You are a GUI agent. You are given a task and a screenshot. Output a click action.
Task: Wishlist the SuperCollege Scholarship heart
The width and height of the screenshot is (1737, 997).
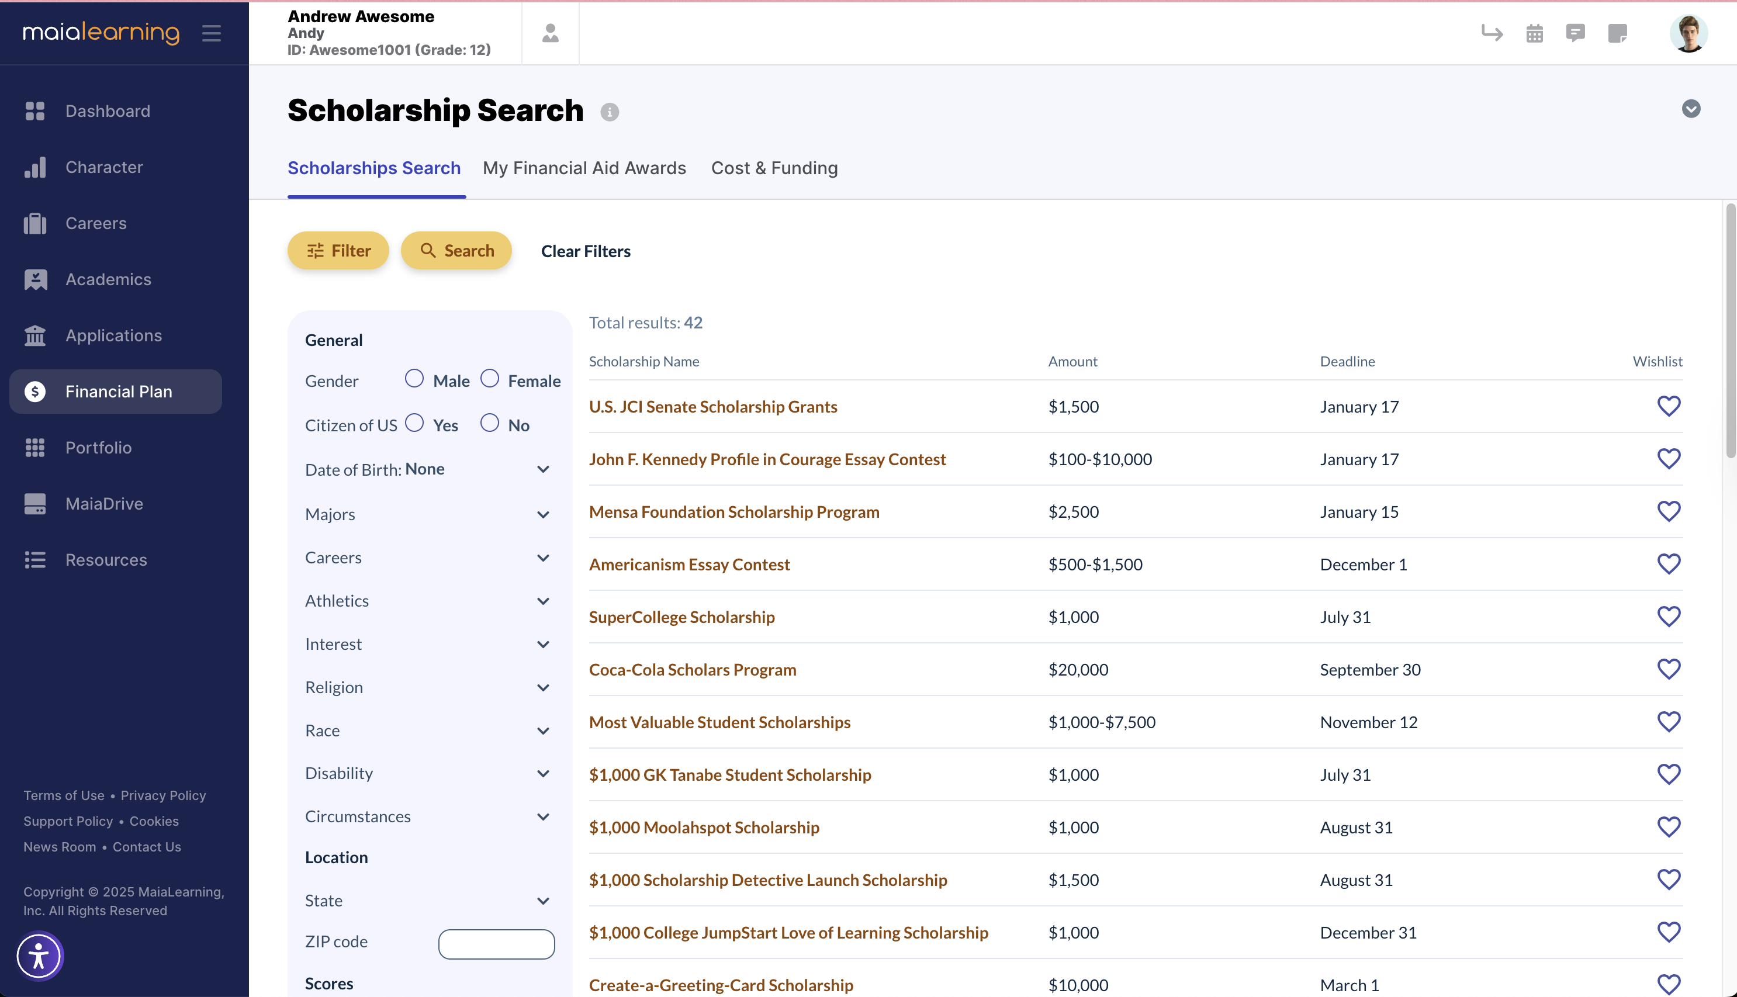[x=1669, y=617]
